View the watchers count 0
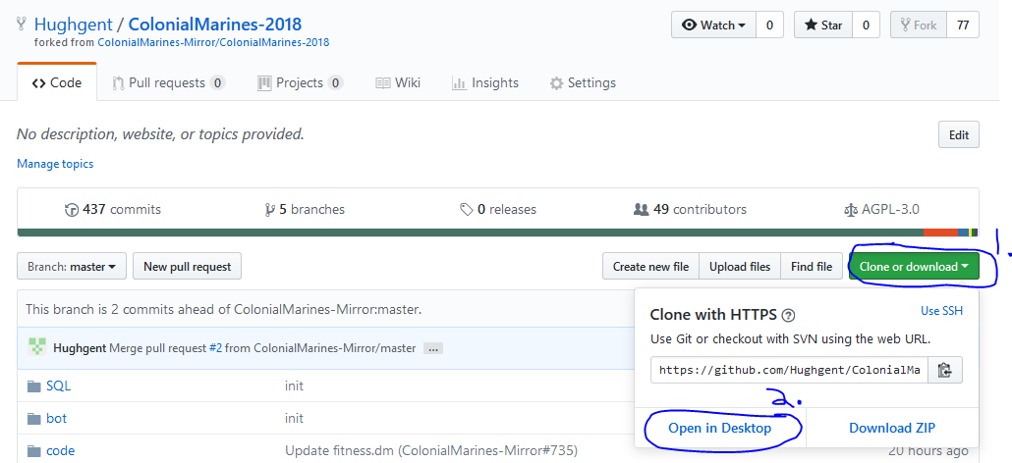Image resolution: width=1012 pixels, height=463 pixels. [x=769, y=26]
